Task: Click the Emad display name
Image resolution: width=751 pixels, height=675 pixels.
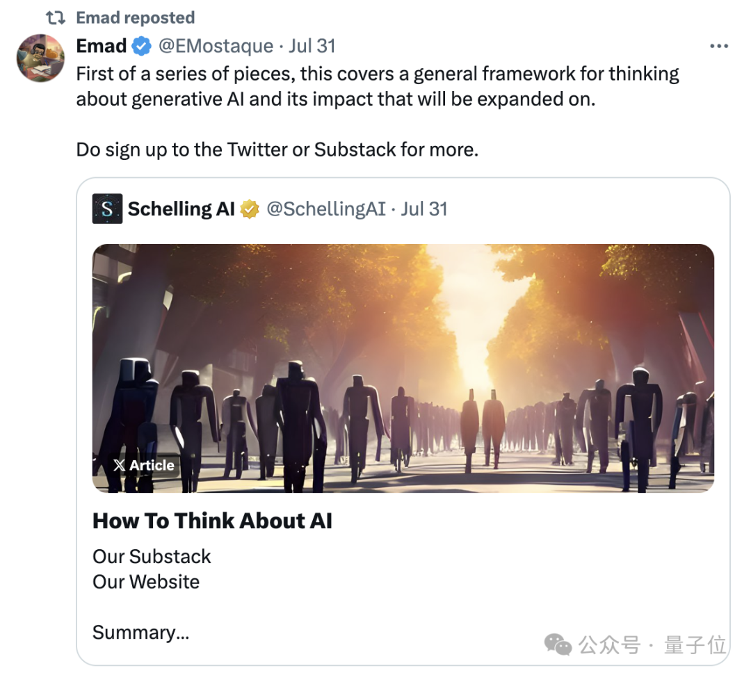Action: coord(102,46)
